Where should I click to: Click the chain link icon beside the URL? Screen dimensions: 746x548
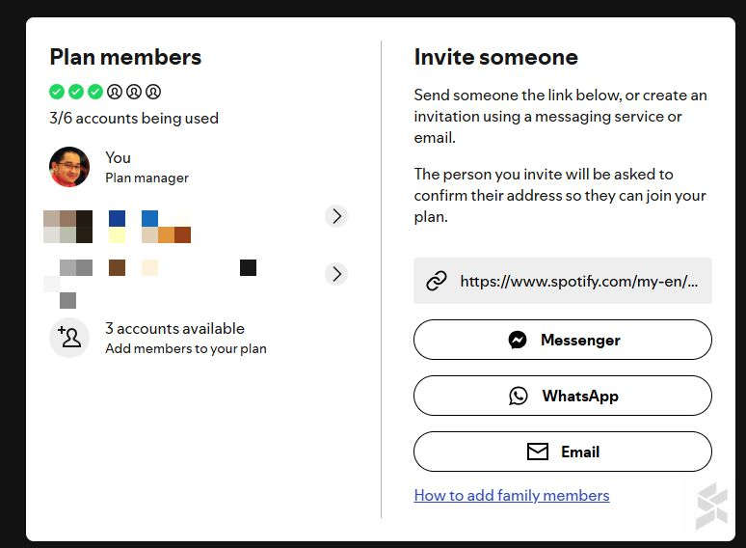(437, 281)
